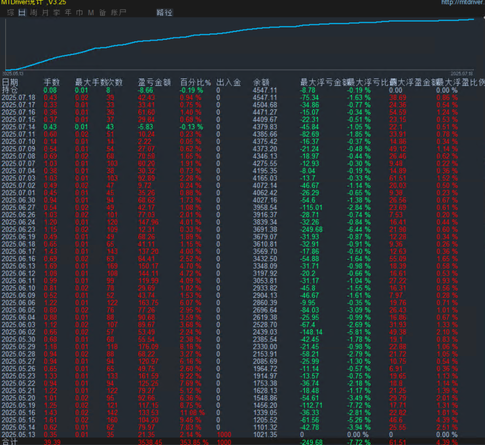Select the M tab
This screenshot has height=445, width=485.
91,12
